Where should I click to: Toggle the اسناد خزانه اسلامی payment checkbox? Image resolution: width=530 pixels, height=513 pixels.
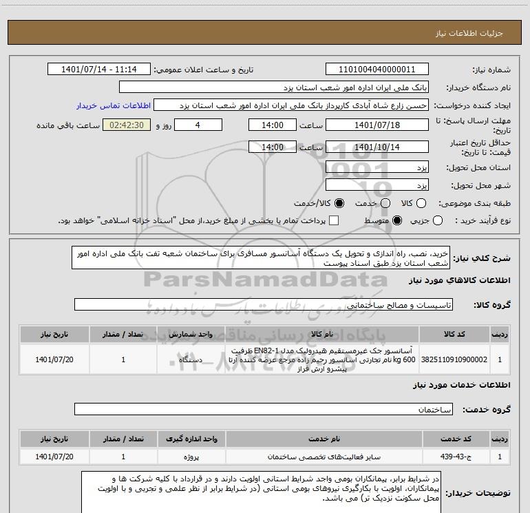coord(334,220)
